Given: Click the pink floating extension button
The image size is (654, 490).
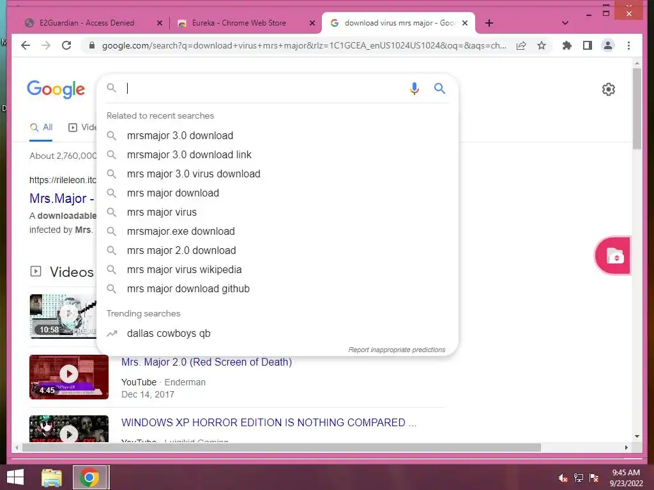Looking at the screenshot, I should 612,255.
